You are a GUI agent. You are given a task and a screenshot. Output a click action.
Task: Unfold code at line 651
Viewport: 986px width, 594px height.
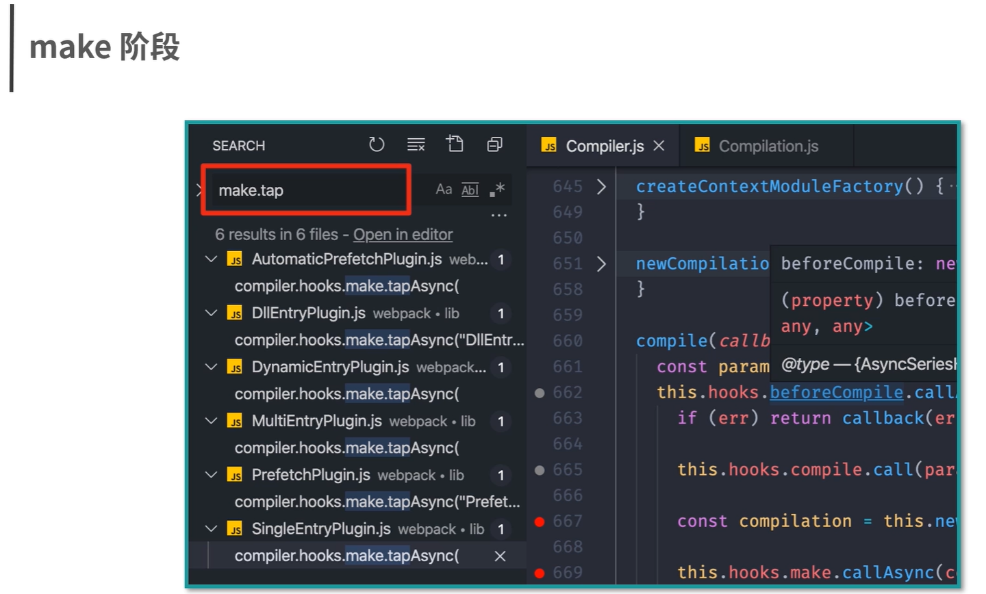click(601, 263)
